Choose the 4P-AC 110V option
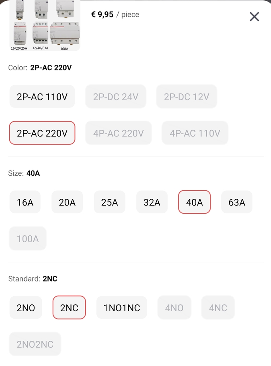This screenshot has height=366, width=271. click(x=195, y=133)
